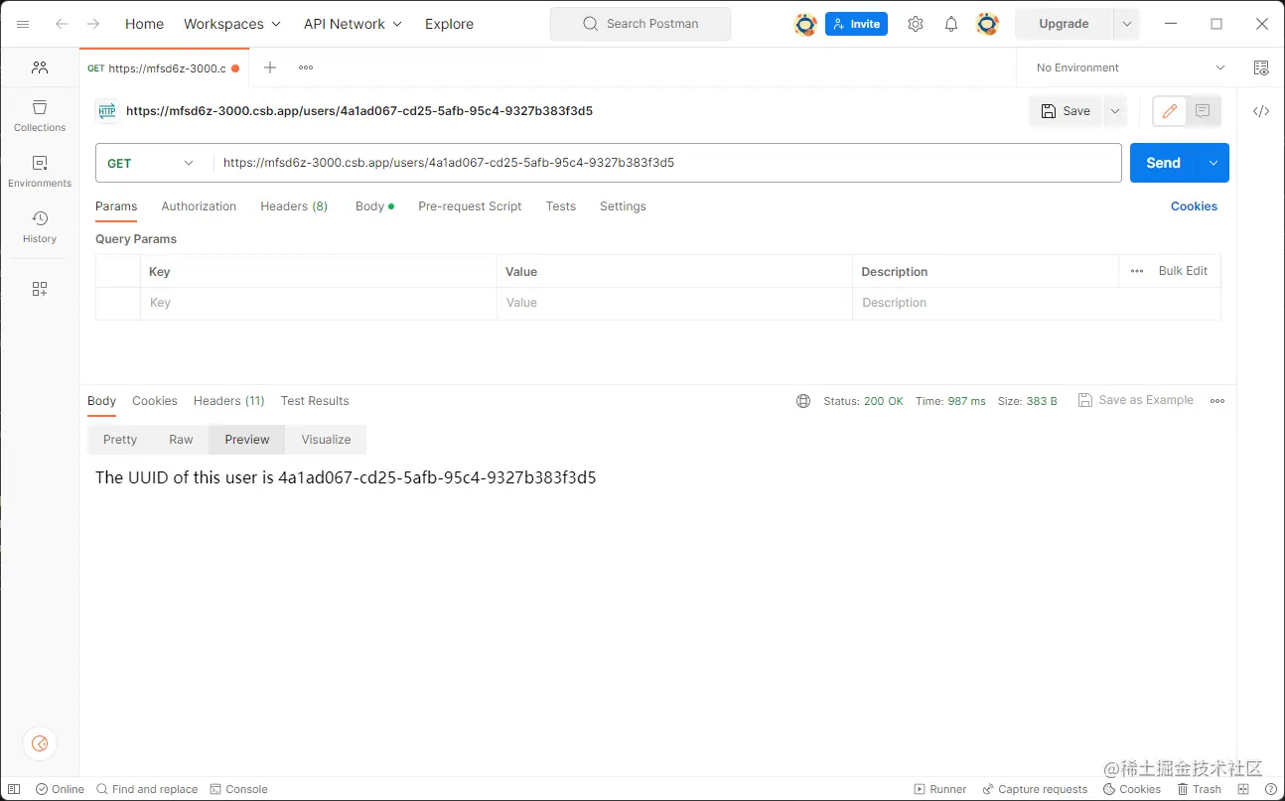Click the Search Postman field

pos(641,24)
